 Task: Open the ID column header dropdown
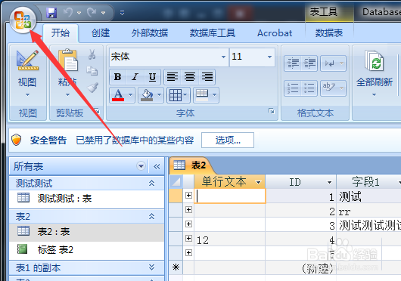pos(329,182)
